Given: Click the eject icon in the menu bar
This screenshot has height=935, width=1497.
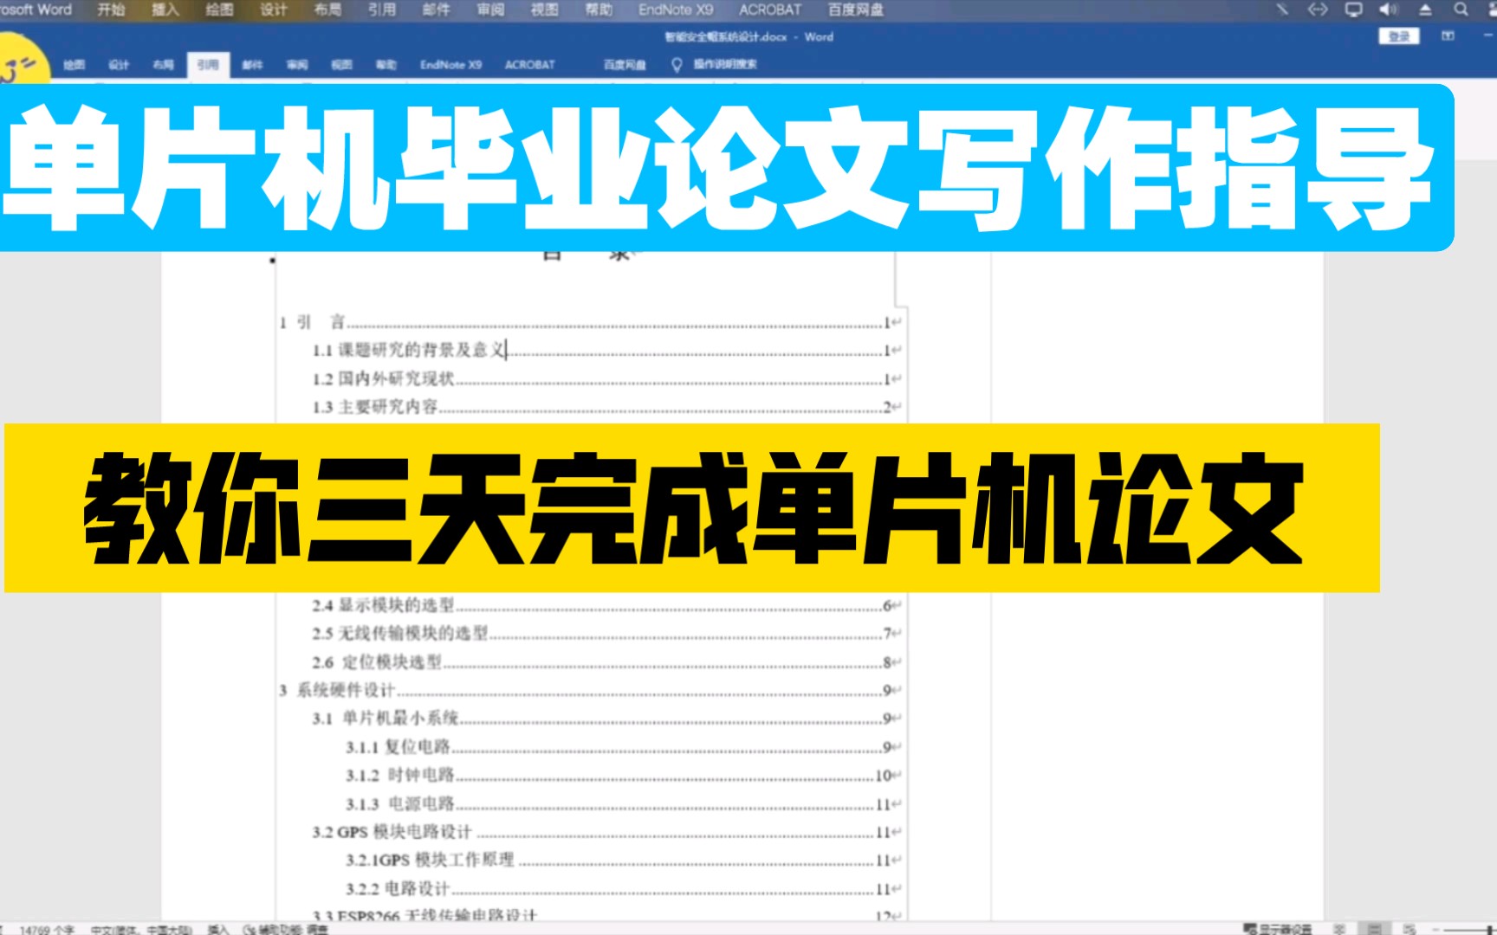Looking at the screenshot, I should click(1425, 10).
